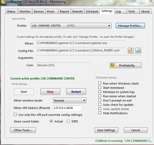Switch to the Devices tab

(x=39, y=11)
